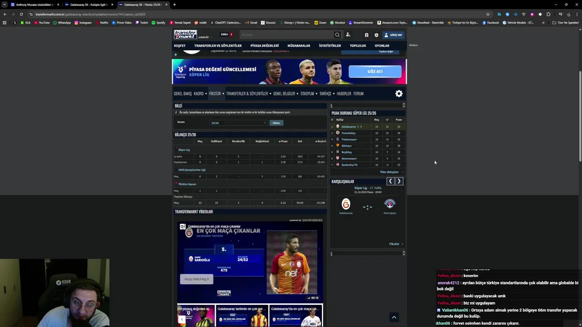The image size is (582, 327).
Task: Click the shield icon in site header
Action: click(376, 35)
